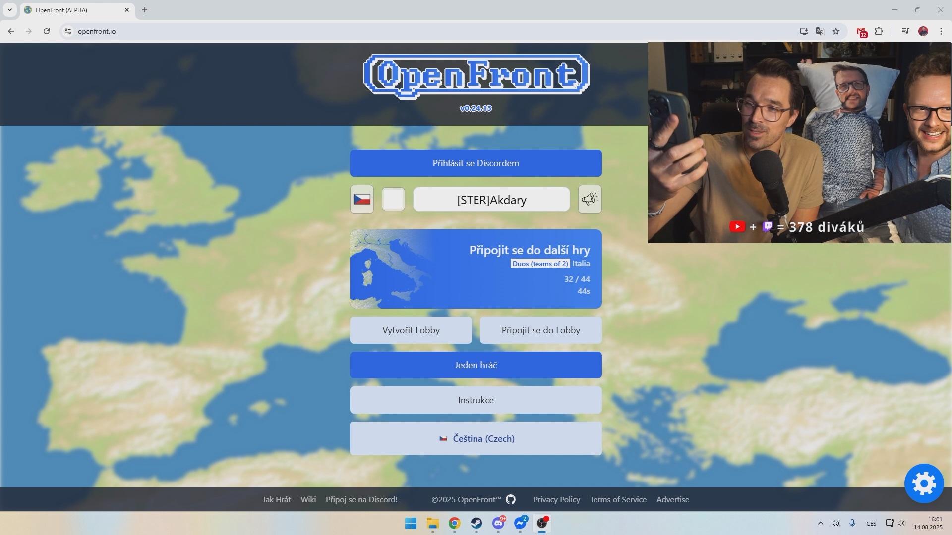Open the Czech flag country selector
Image resolution: width=952 pixels, height=535 pixels.
point(361,199)
